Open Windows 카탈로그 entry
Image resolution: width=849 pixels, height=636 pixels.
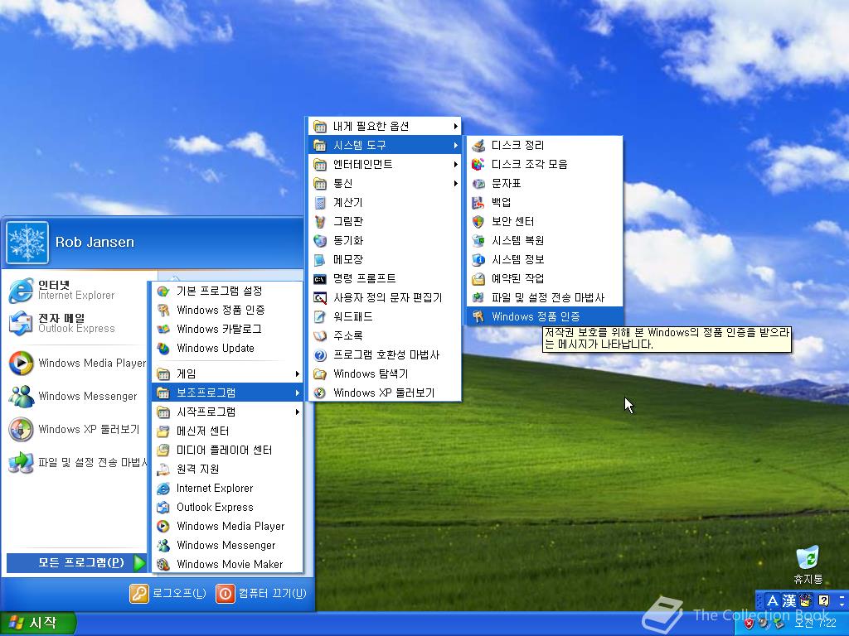(226, 329)
